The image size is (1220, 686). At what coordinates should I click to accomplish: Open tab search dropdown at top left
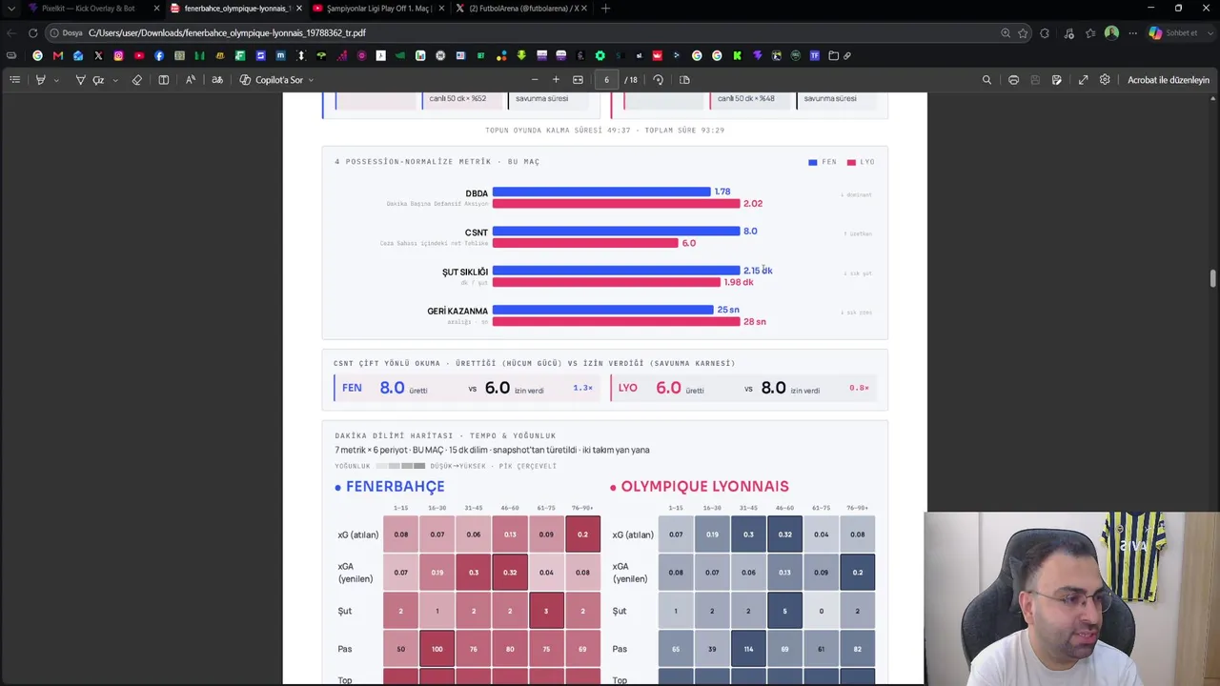tap(10, 9)
